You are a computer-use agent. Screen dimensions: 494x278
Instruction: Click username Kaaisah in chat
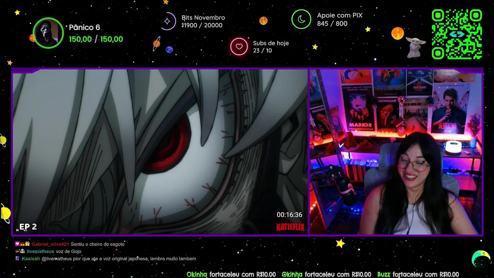(x=31, y=259)
